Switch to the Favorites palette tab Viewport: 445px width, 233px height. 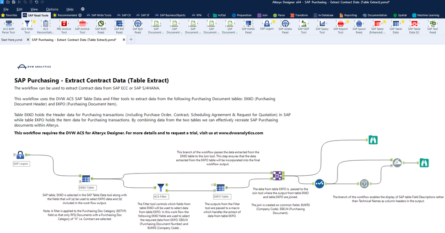(9, 15)
